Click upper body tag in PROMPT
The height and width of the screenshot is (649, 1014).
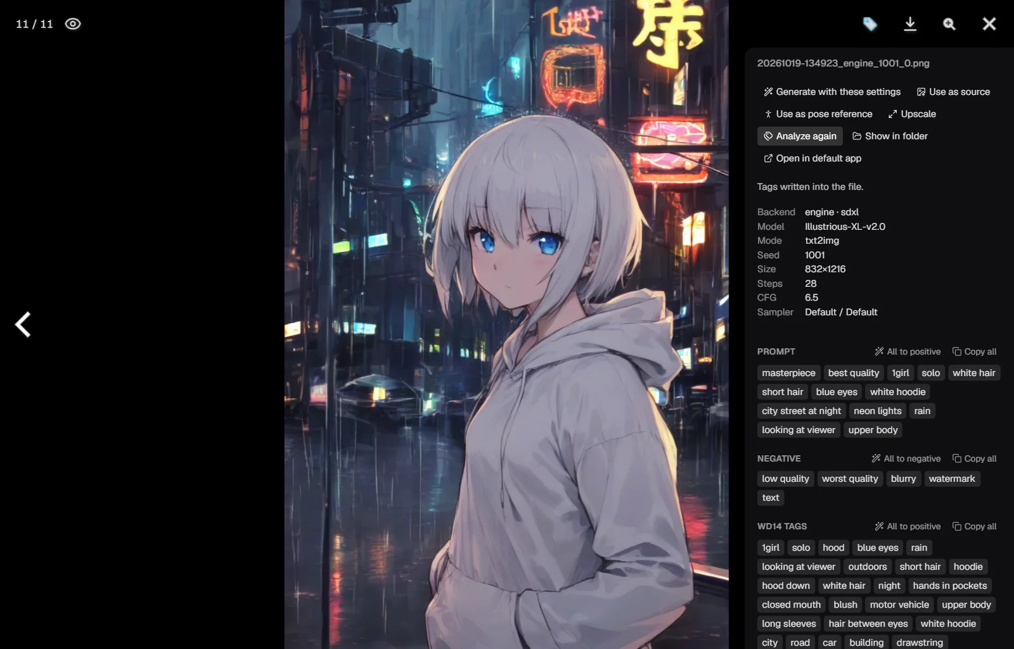[x=873, y=430]
